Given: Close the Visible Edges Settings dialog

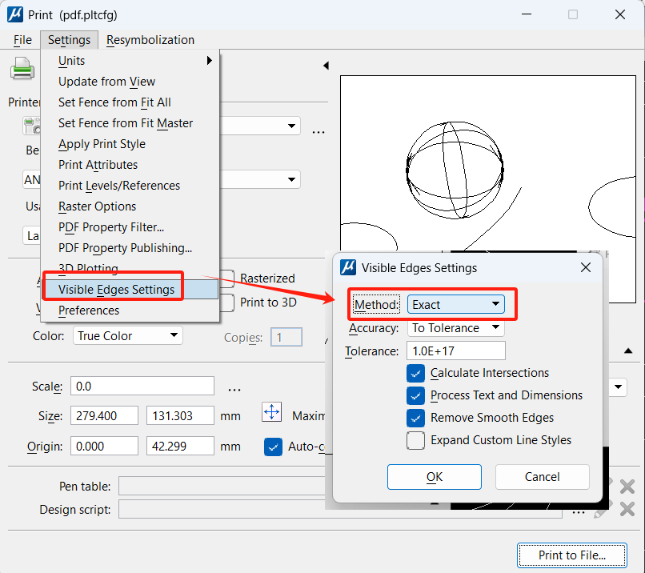Looking at the screenshot, I should coord(585,268).
